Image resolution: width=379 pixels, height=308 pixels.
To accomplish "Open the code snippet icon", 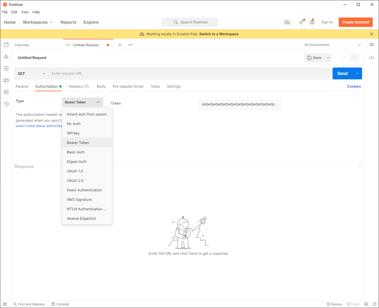I will 372,58.
